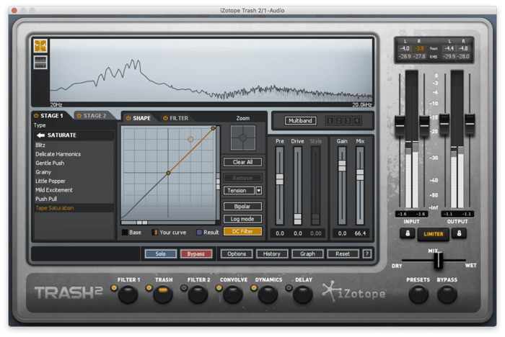Image resolution: width=505 pixels, height=337 pixels.
Task: Click the Your curve legend swatch
Action: (155, 232)
